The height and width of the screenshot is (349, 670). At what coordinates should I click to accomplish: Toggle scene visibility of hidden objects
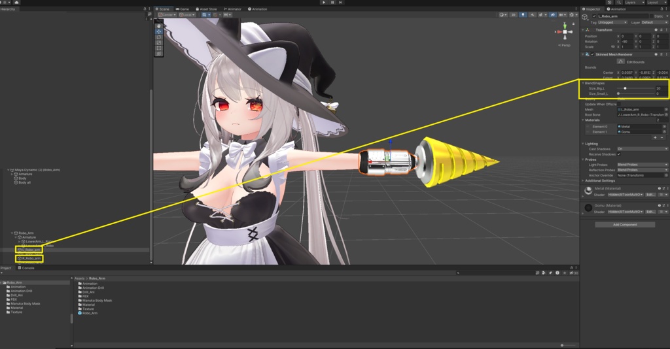point(553,15)
